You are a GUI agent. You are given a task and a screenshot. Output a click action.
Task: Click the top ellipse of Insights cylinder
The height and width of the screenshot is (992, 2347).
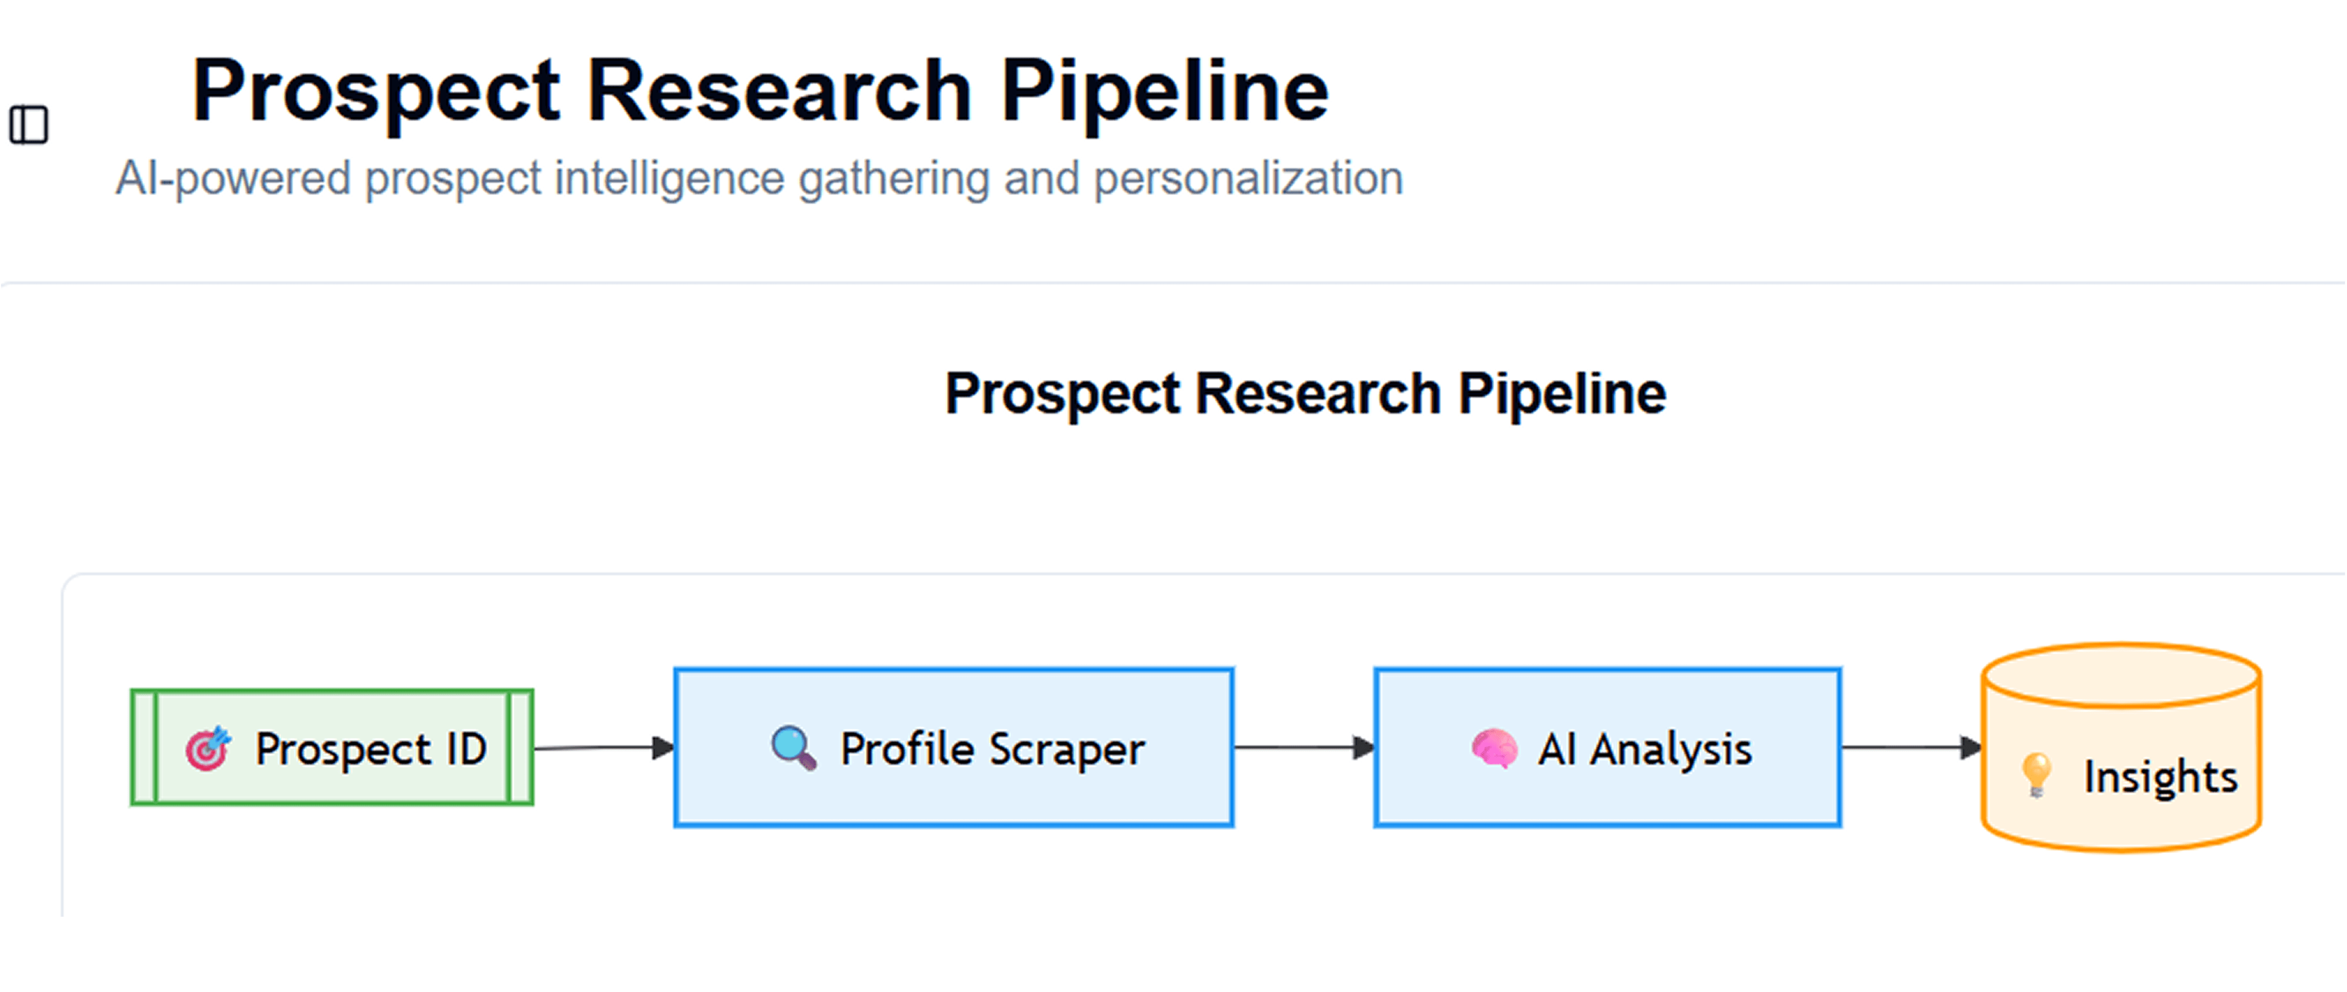[2121, 676]
